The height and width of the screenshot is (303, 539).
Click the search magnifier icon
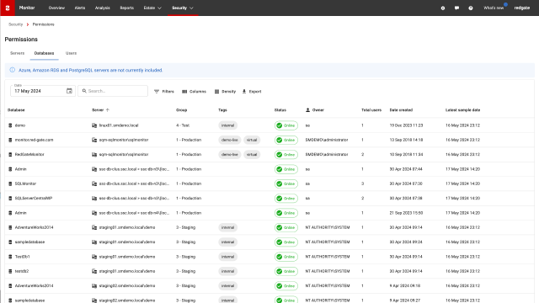pyautogui.click(x=84, y=91)
